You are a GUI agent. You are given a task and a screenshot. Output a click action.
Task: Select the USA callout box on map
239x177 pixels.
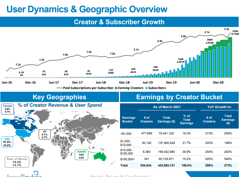7,141
